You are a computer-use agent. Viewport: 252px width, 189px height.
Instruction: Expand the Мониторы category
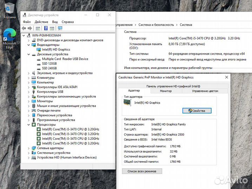tap(29, 101)
